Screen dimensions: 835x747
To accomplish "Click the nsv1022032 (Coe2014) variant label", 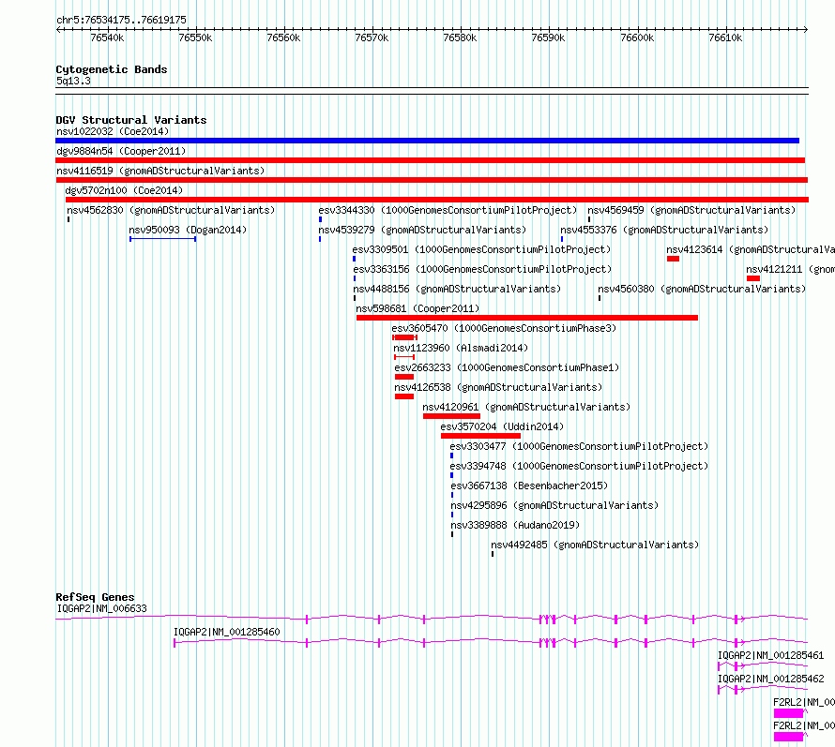I will pyautogui.click(x=113, y=131).
